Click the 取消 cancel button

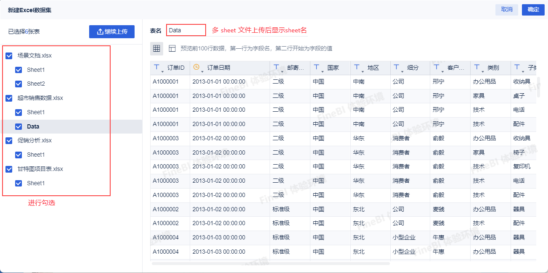(x=507, y=9)
